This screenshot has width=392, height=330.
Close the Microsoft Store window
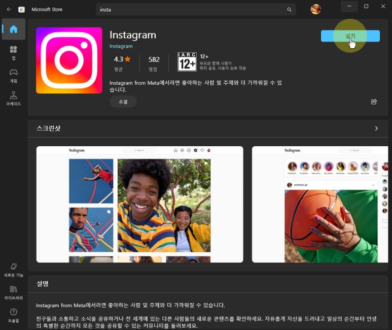pyautogui.click(x=383, y=6)
